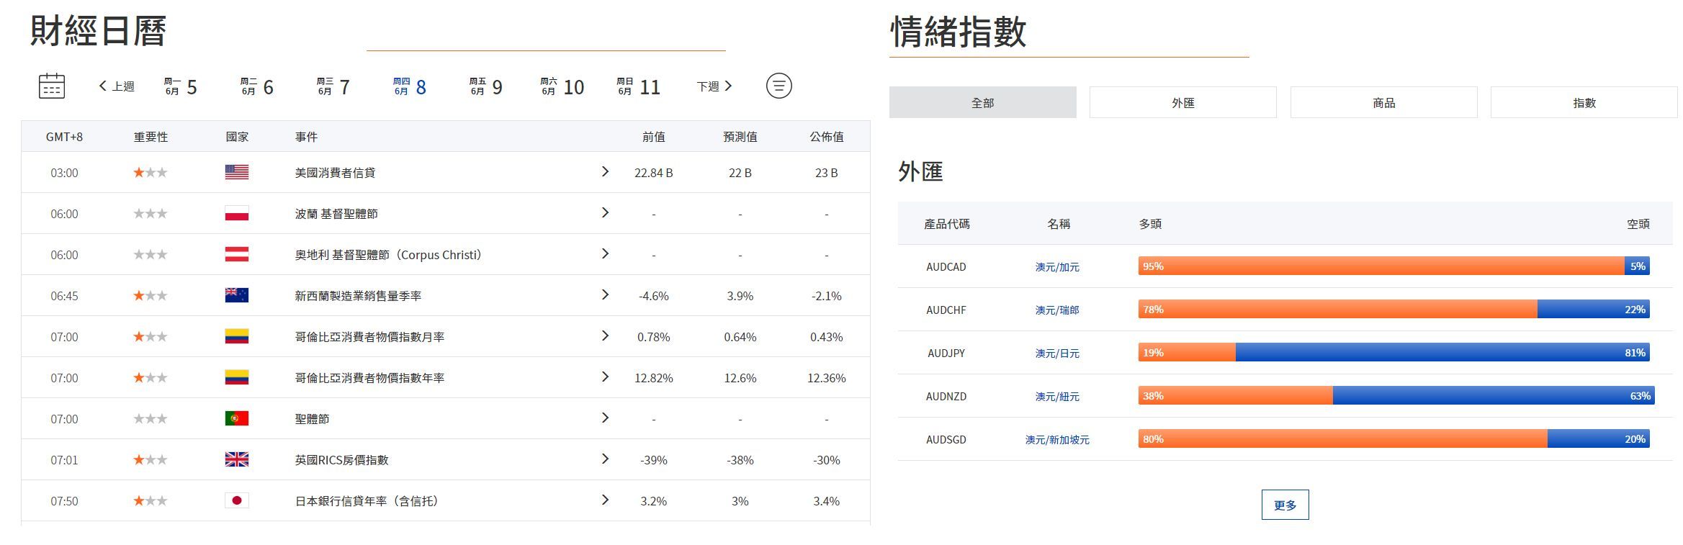Expand the 美國消費者信貸 event details

point(605,171)
